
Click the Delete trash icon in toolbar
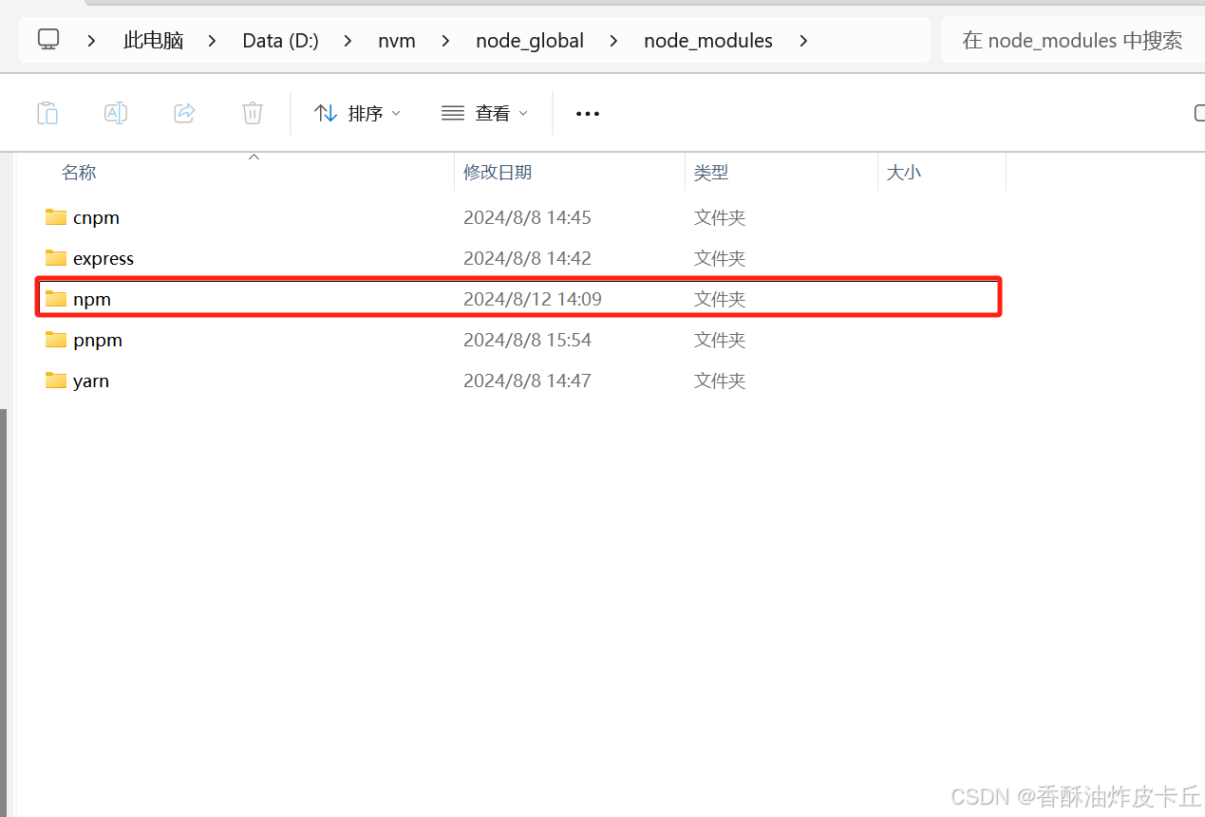click(253, 113)
